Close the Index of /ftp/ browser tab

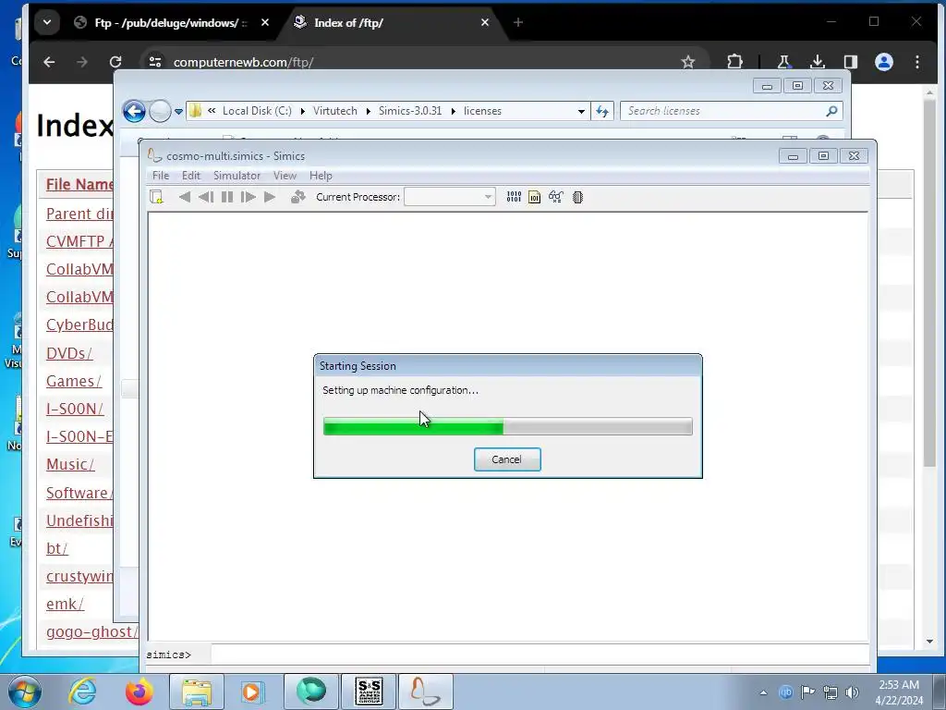(x=485, y=22)
